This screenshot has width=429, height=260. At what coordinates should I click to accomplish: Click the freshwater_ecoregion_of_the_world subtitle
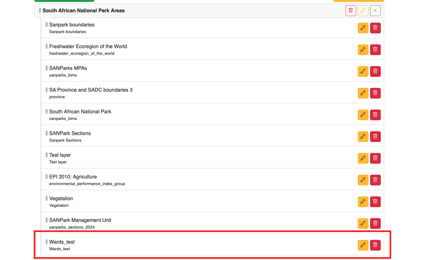point(82,54)
